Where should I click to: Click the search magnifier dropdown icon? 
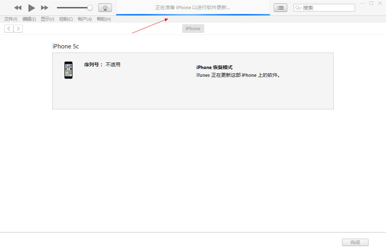(x=298, y=8)
